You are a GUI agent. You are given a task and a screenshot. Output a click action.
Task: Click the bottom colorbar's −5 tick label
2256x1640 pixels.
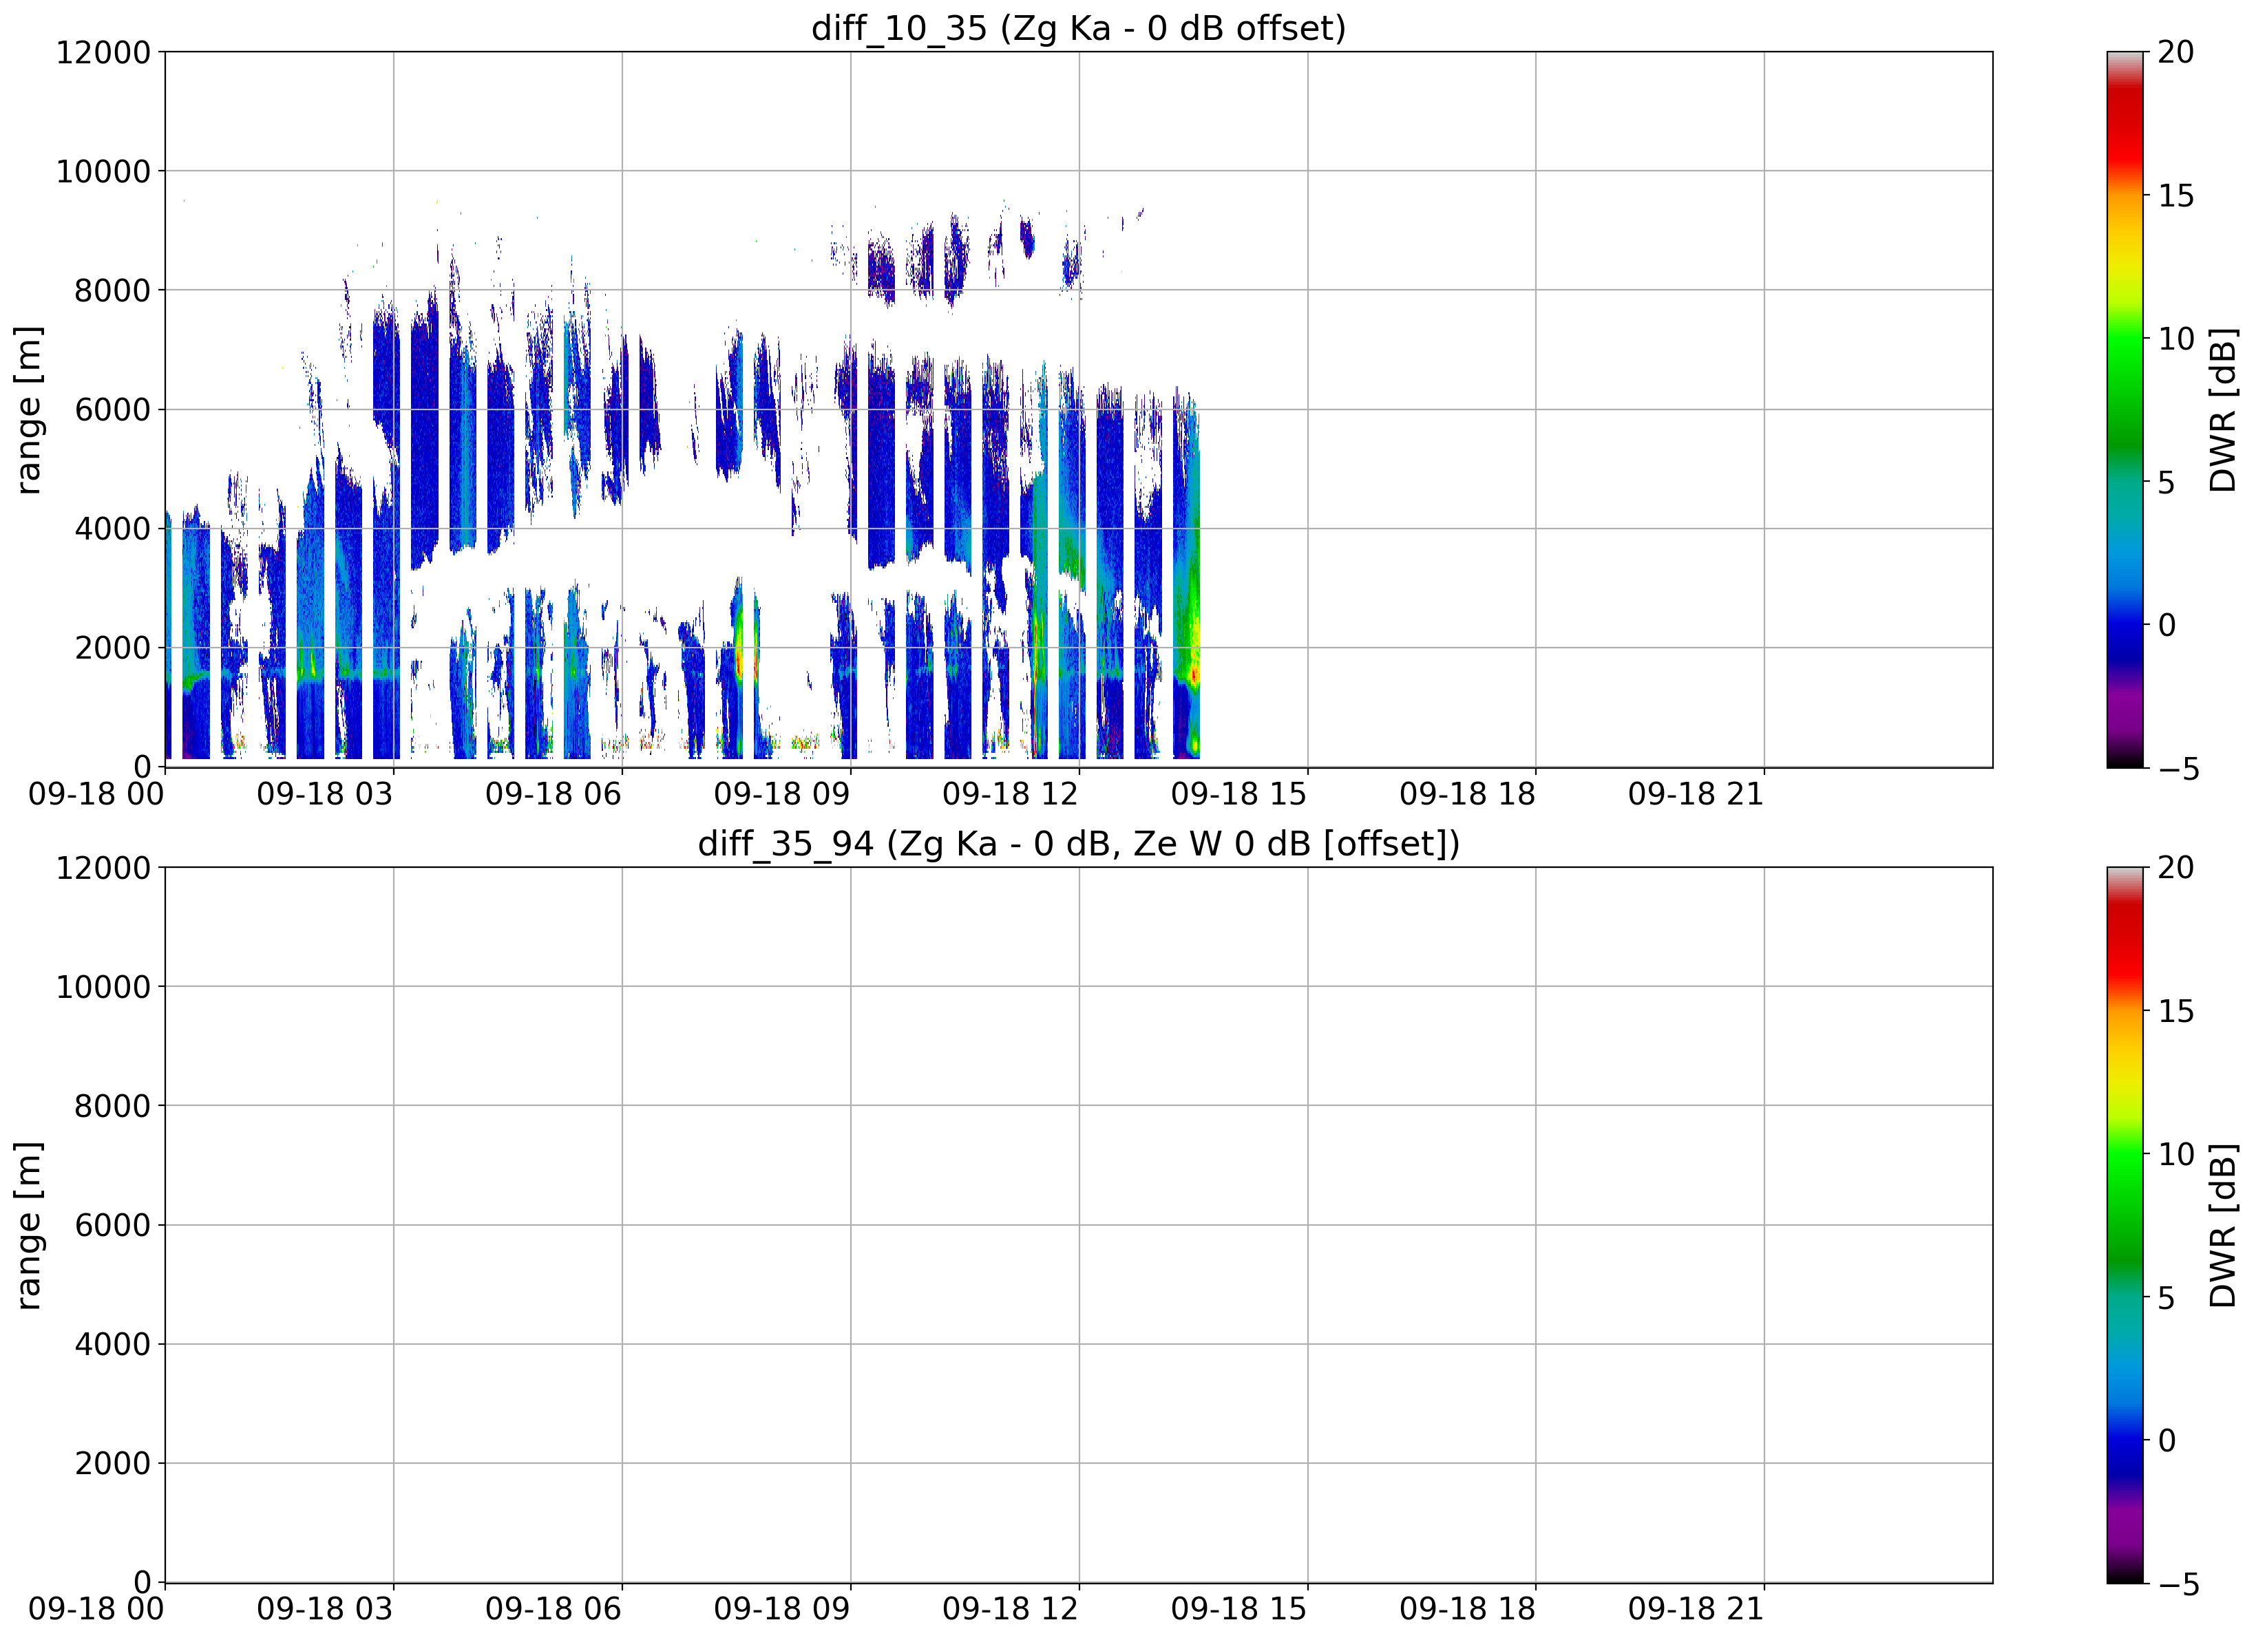[2178, 1584]
